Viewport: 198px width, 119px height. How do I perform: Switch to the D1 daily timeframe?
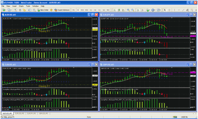point(99,10)
